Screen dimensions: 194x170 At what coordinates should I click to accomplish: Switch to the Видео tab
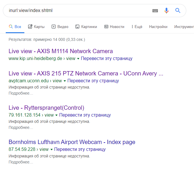(60, 27)
